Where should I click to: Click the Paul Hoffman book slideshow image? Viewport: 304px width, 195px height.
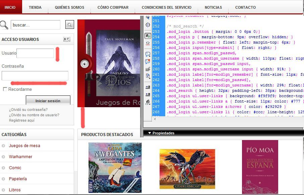(x=118, y=63)
